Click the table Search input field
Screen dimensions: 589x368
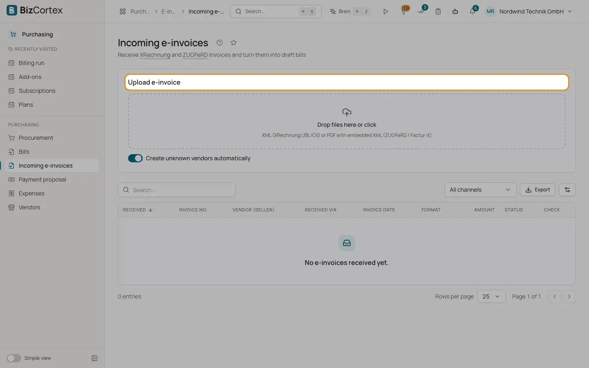pyautogui.click(x=177, y=190)
